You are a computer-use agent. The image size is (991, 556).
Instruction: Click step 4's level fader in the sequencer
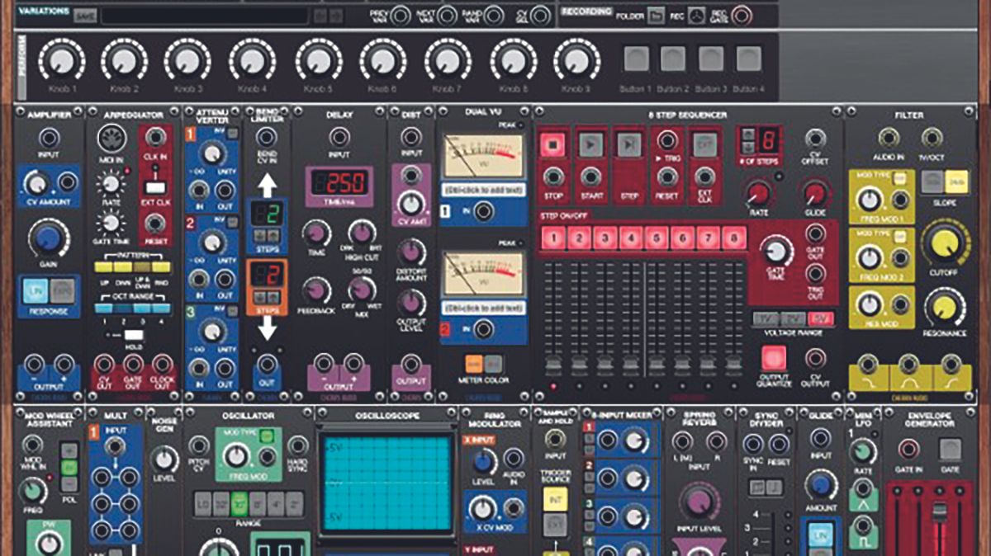(x=629, y=362)
